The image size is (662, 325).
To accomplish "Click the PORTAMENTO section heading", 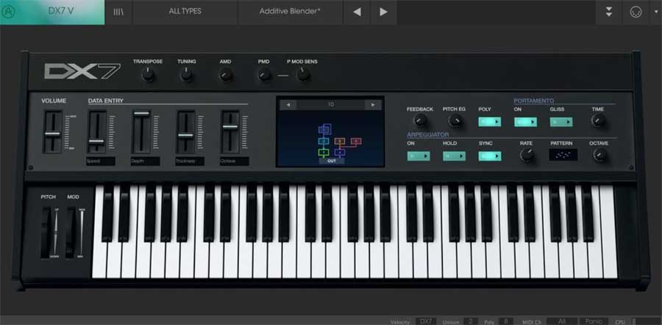I will tap(534, 101).
